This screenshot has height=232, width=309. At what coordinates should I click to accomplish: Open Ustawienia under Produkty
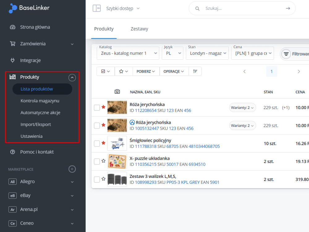point(32,136)
